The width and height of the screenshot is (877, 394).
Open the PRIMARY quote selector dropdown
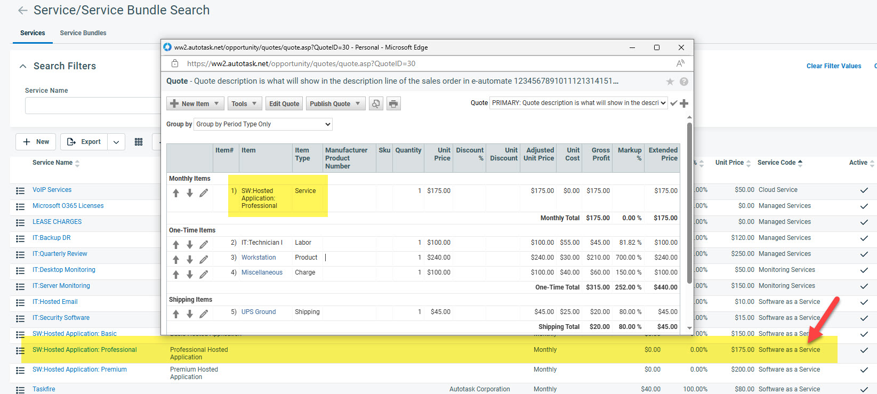(578, 103)
